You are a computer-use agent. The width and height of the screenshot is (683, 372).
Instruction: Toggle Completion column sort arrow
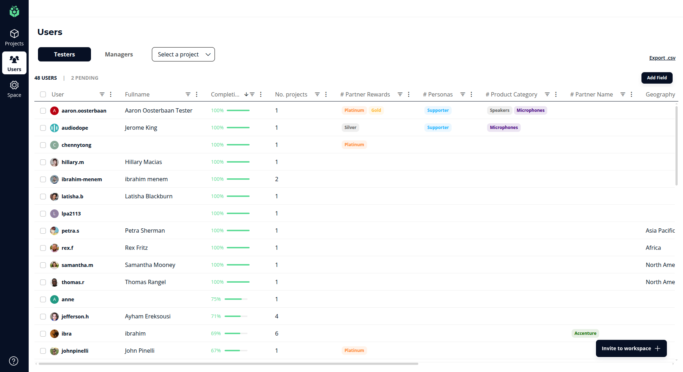(x=246, y=94)
